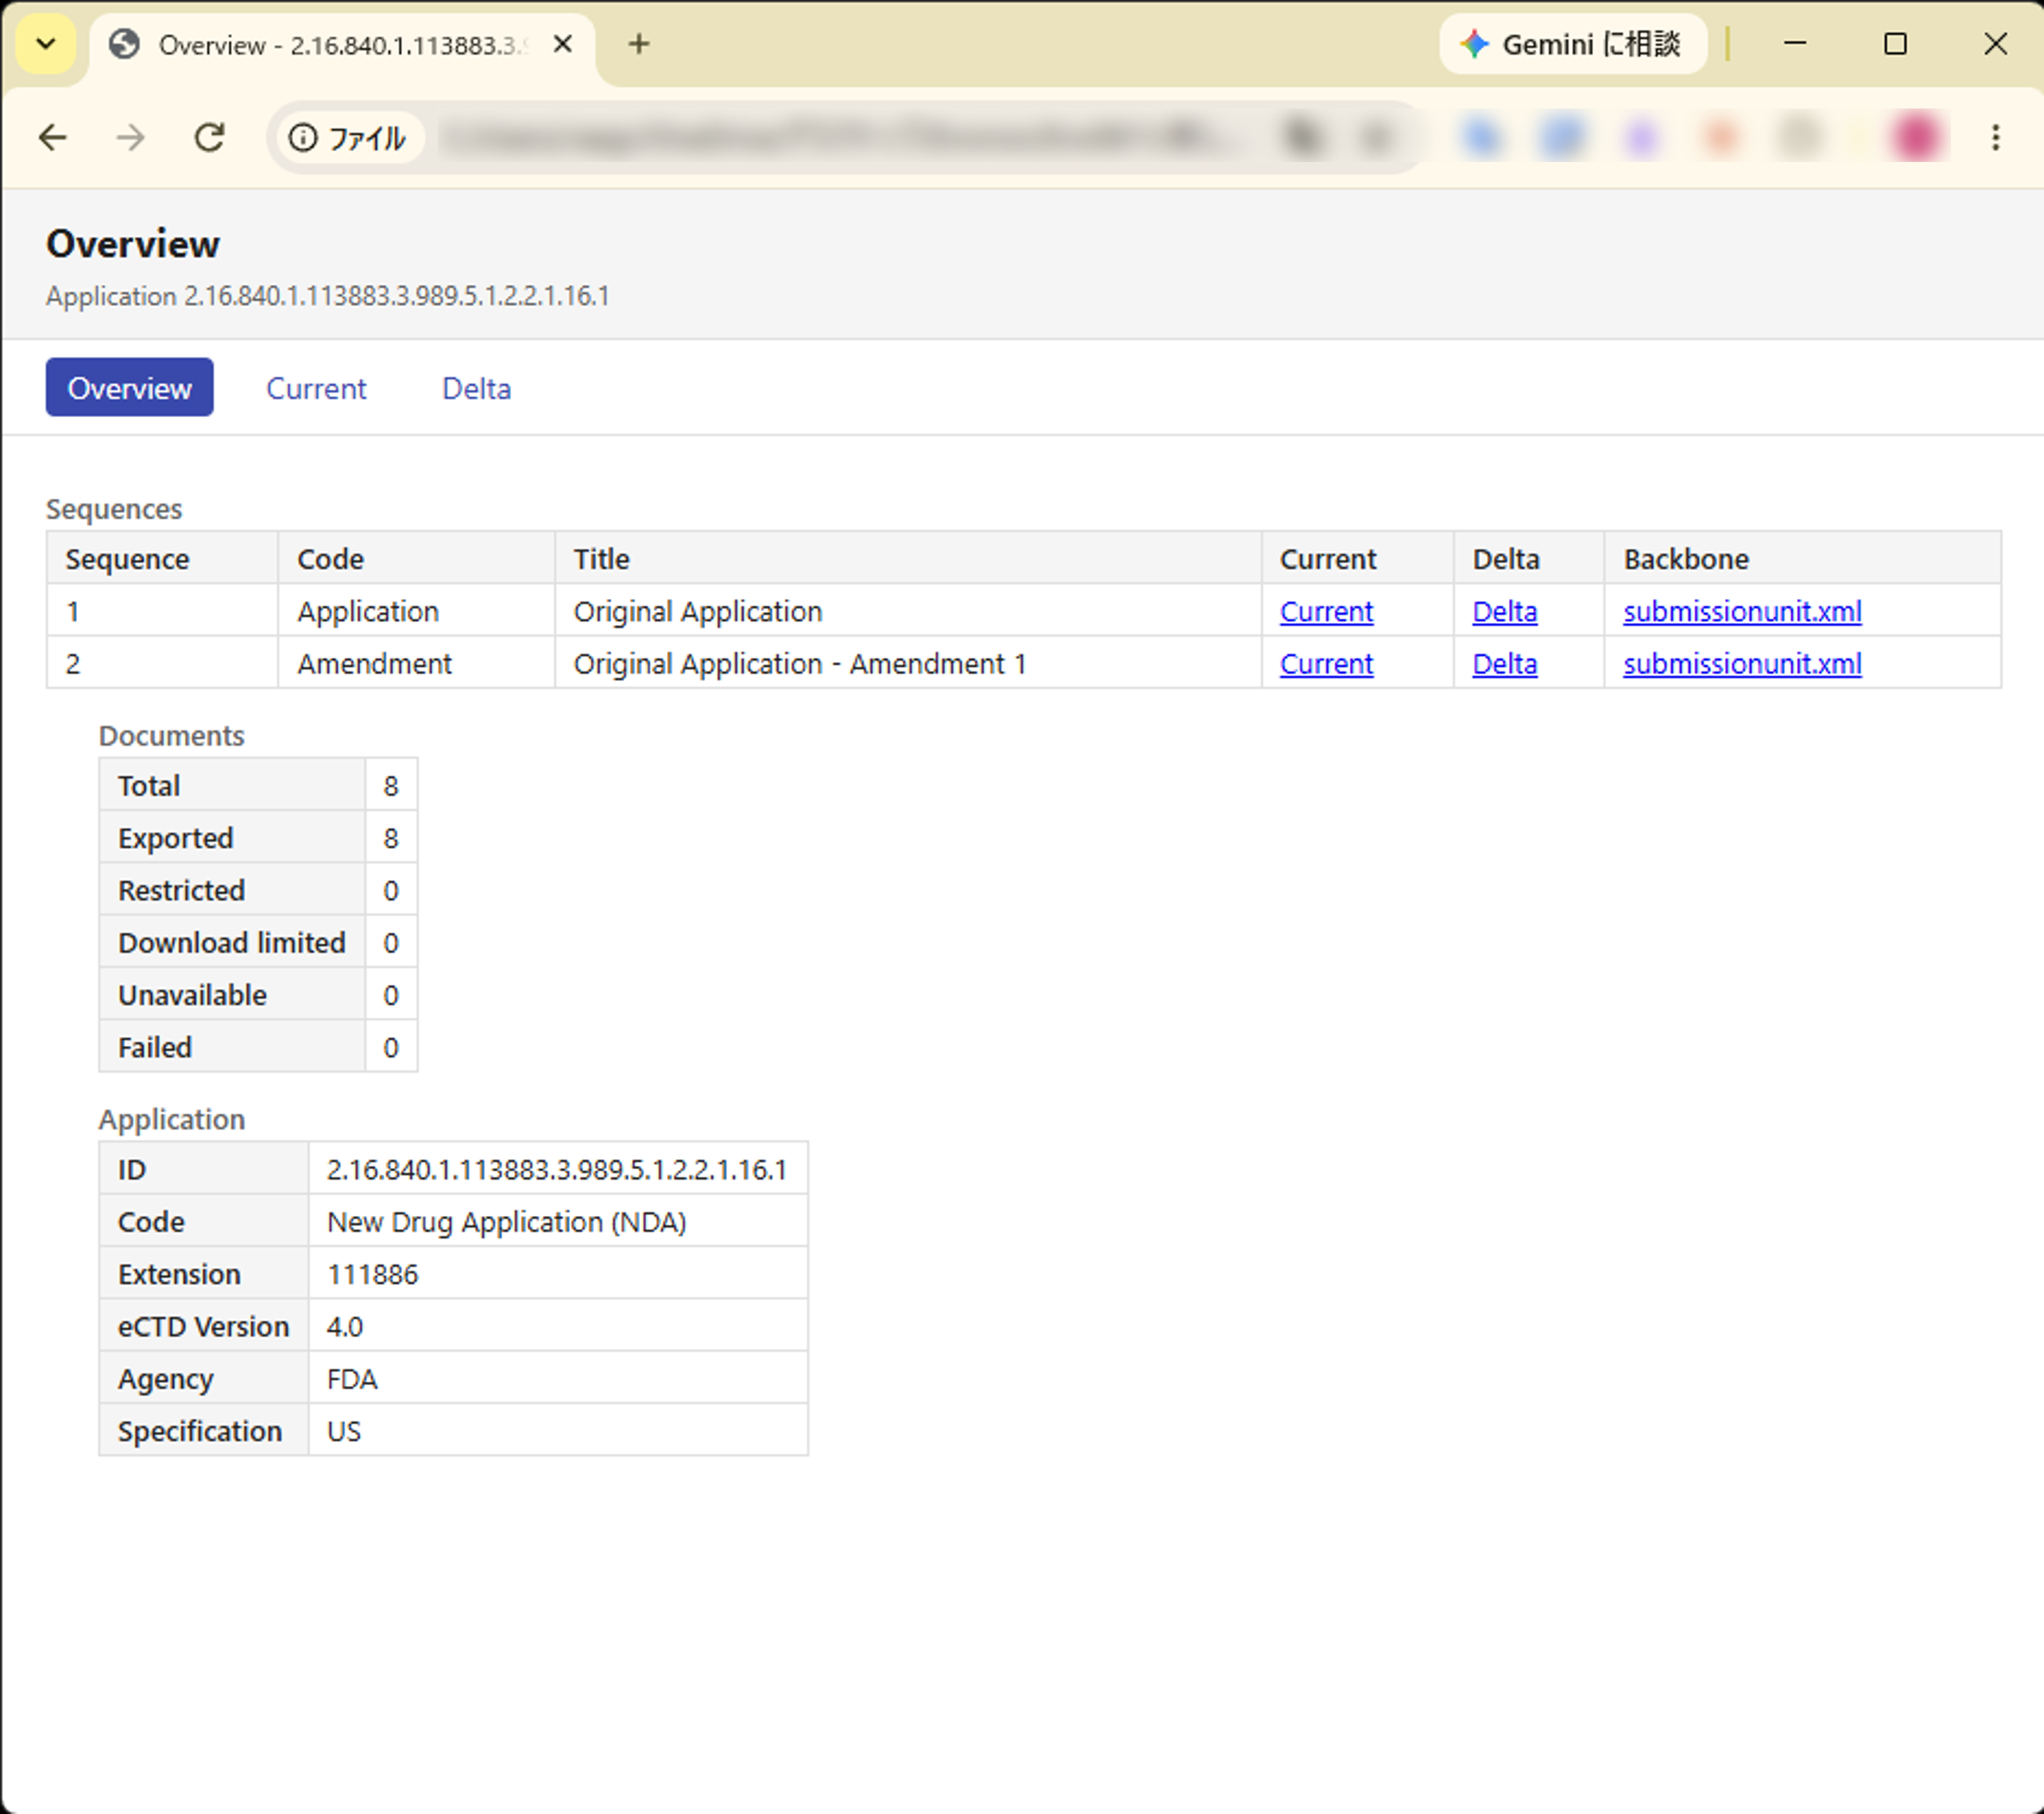The width and height of the screenshot is (2044, 1814).
Task: Click the 'Unavailable' documents row label
Action: 192,995
